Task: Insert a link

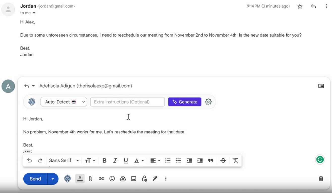Action: 101,179
